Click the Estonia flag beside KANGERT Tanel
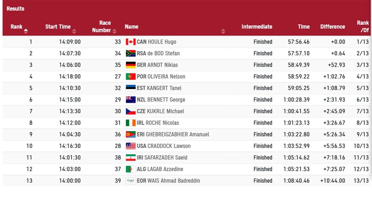The height and width of the screenshot is (209, 372). (x=131, y=88)
